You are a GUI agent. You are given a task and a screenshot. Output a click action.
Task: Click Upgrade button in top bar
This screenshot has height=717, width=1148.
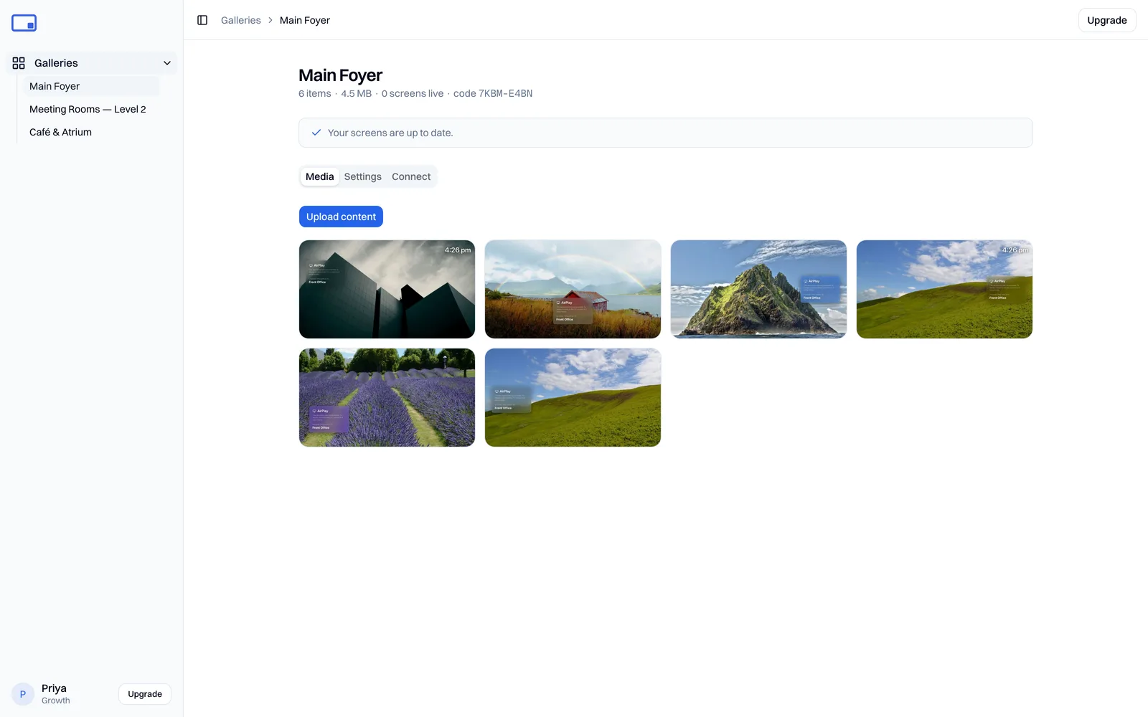1107,20
